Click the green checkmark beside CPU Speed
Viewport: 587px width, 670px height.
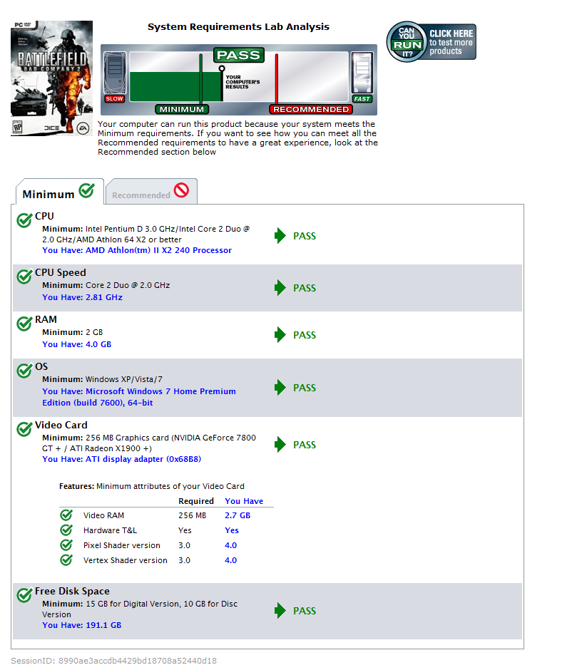(x=24, y=277)
